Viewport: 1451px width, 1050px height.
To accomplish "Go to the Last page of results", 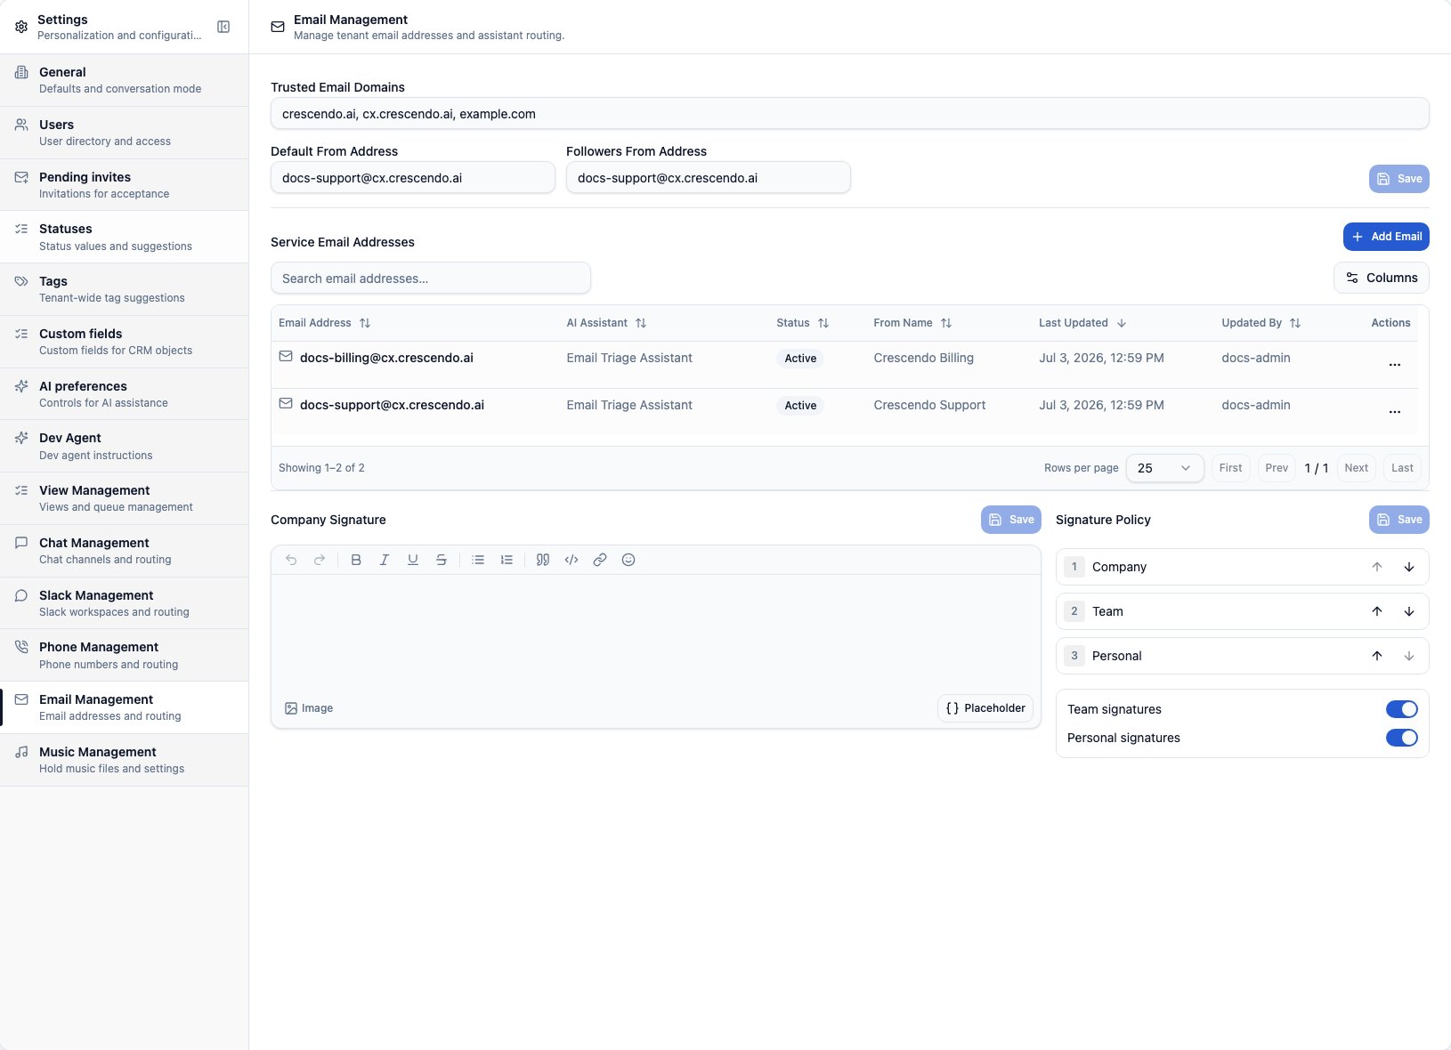I will [1403, 468].
